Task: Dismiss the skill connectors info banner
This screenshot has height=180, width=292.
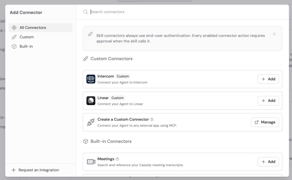Action: (274, 34)
